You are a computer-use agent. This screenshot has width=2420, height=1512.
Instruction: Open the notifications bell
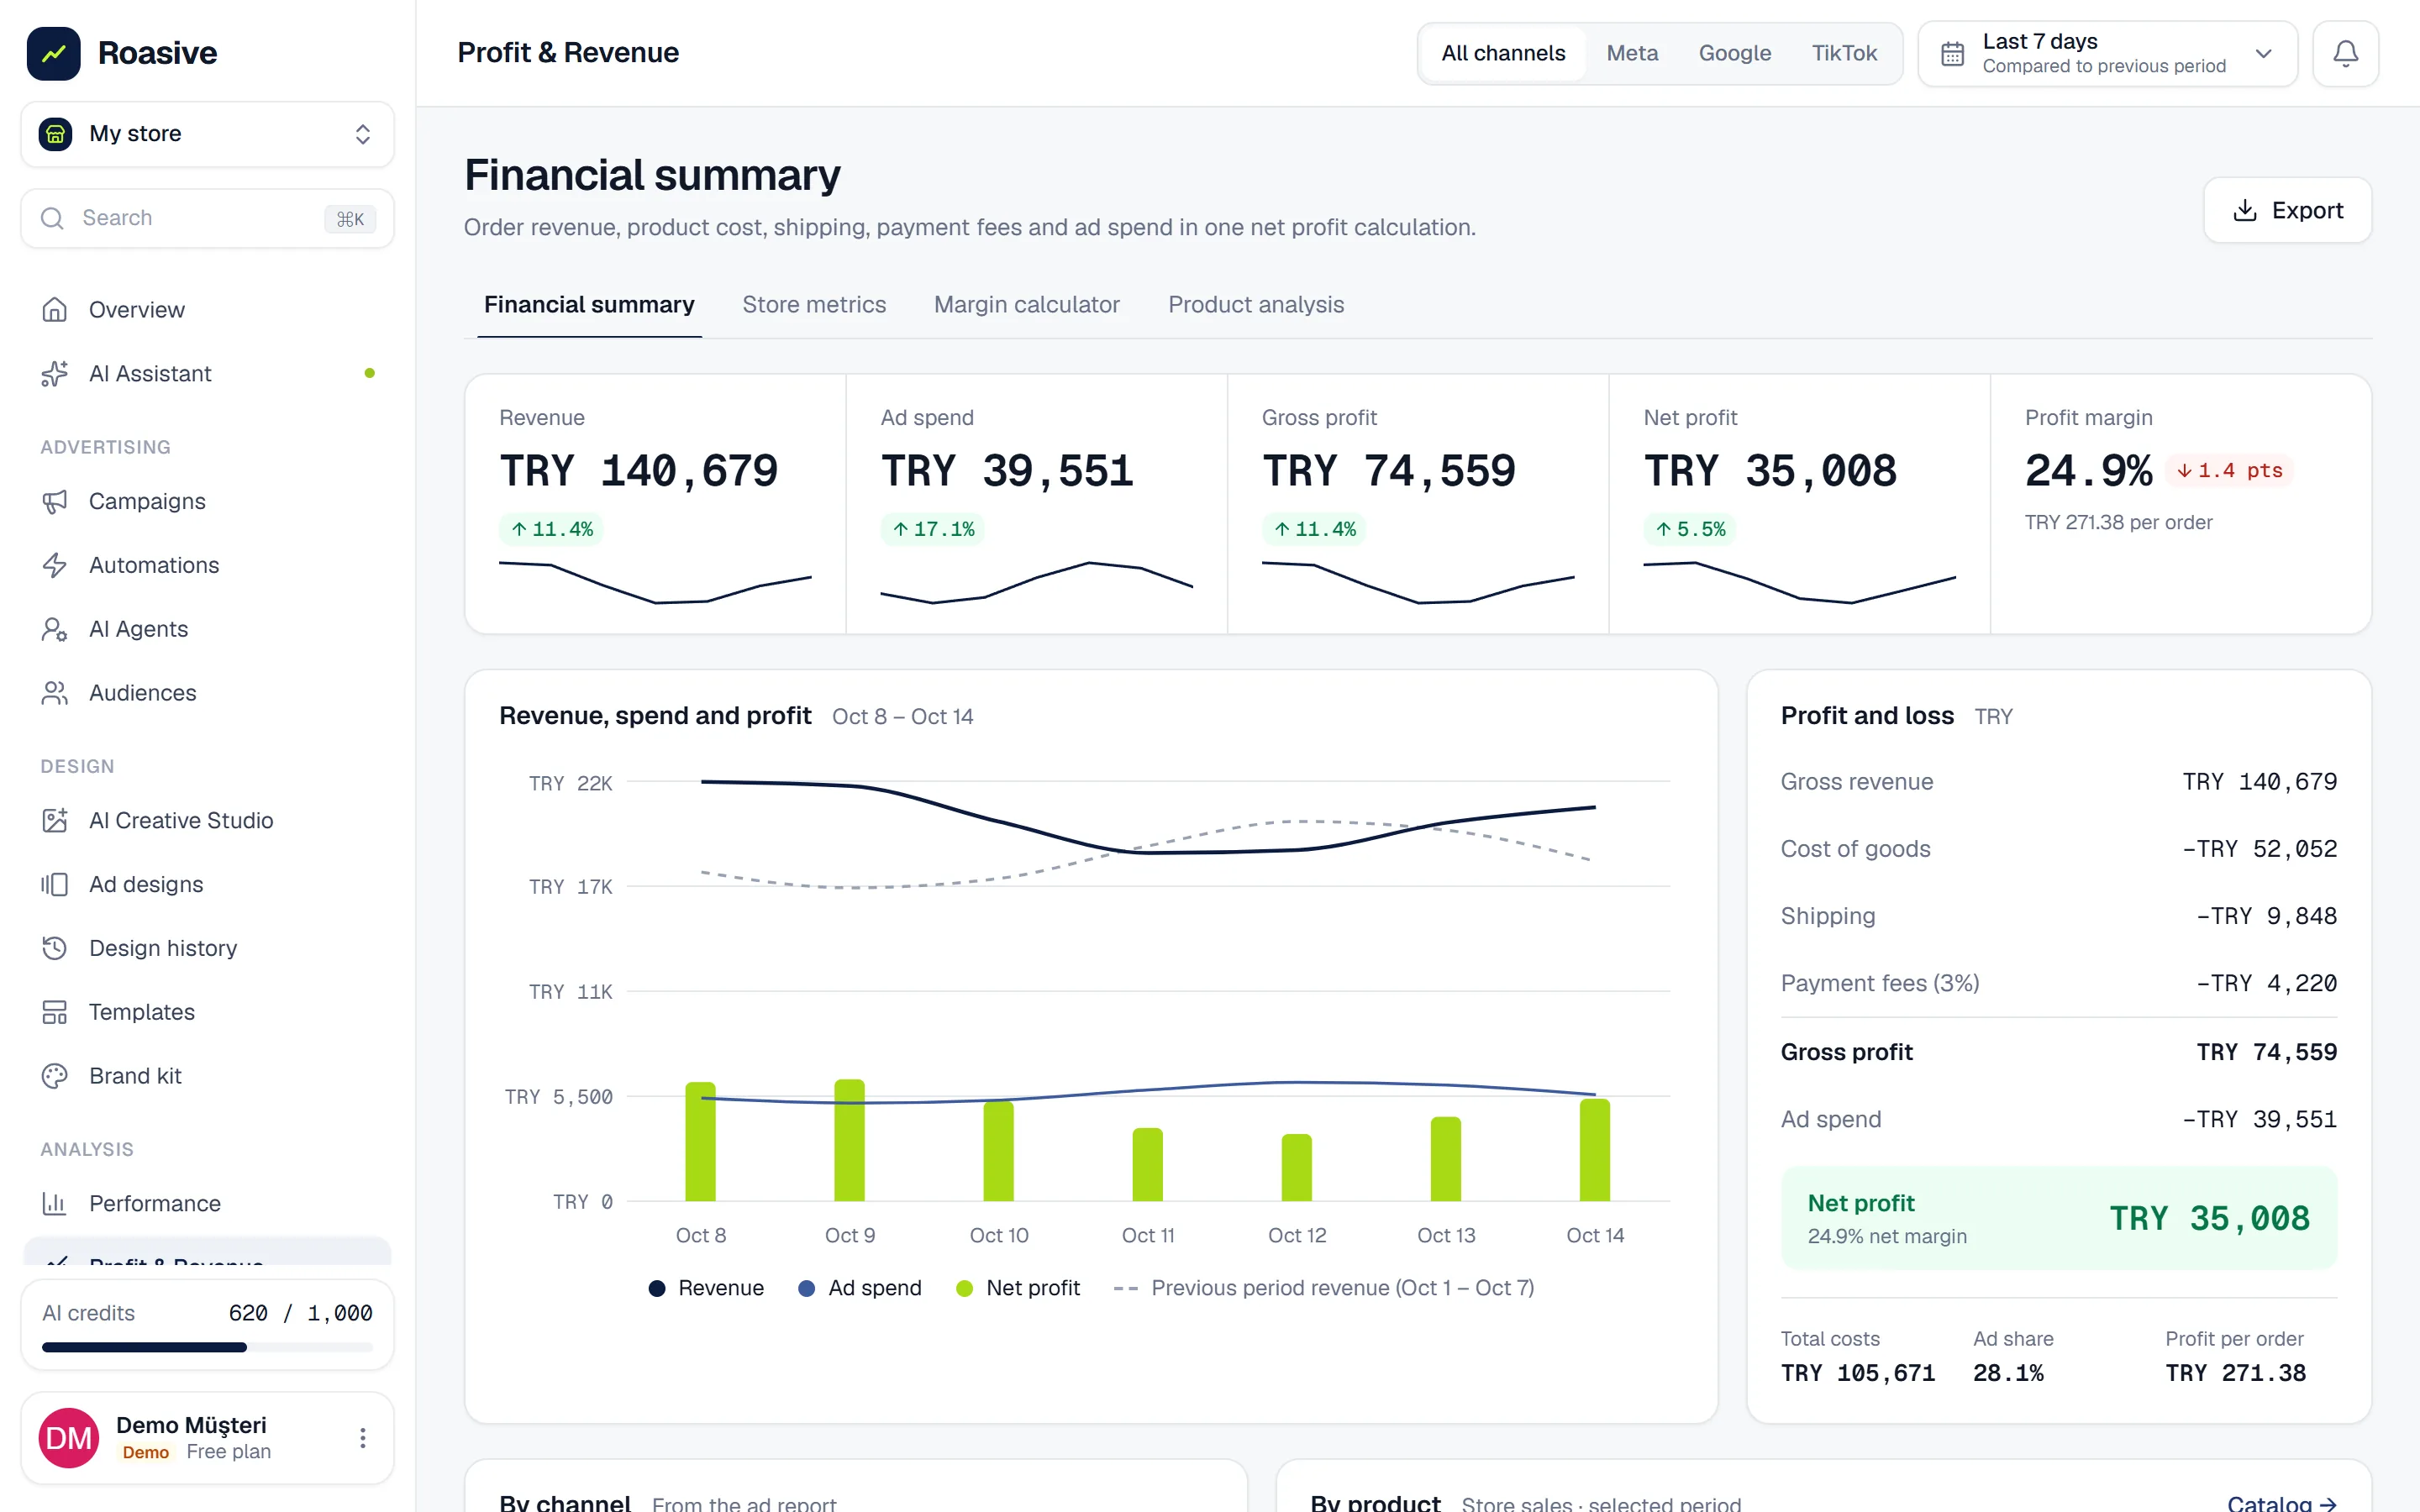(x=2345, y=53)
